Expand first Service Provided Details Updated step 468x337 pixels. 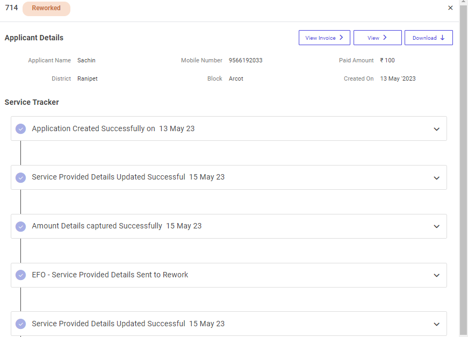pos(436,178)
